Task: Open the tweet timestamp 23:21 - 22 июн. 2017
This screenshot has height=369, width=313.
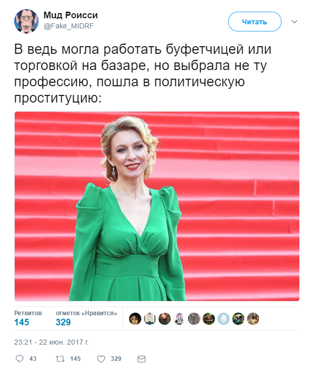Action: pyautogui.click(x=51, y=342)
